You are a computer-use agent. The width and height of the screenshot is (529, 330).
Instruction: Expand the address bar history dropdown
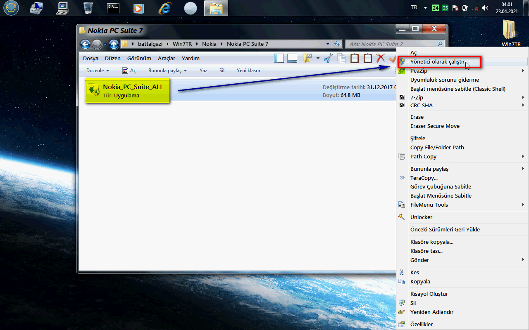click(x=328, y=44)
